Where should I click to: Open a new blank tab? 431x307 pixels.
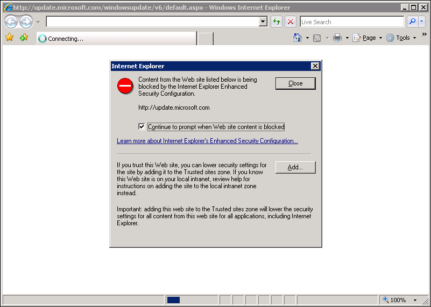point(206,39)
